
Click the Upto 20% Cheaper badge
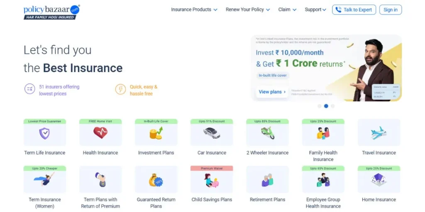[45, 168]
